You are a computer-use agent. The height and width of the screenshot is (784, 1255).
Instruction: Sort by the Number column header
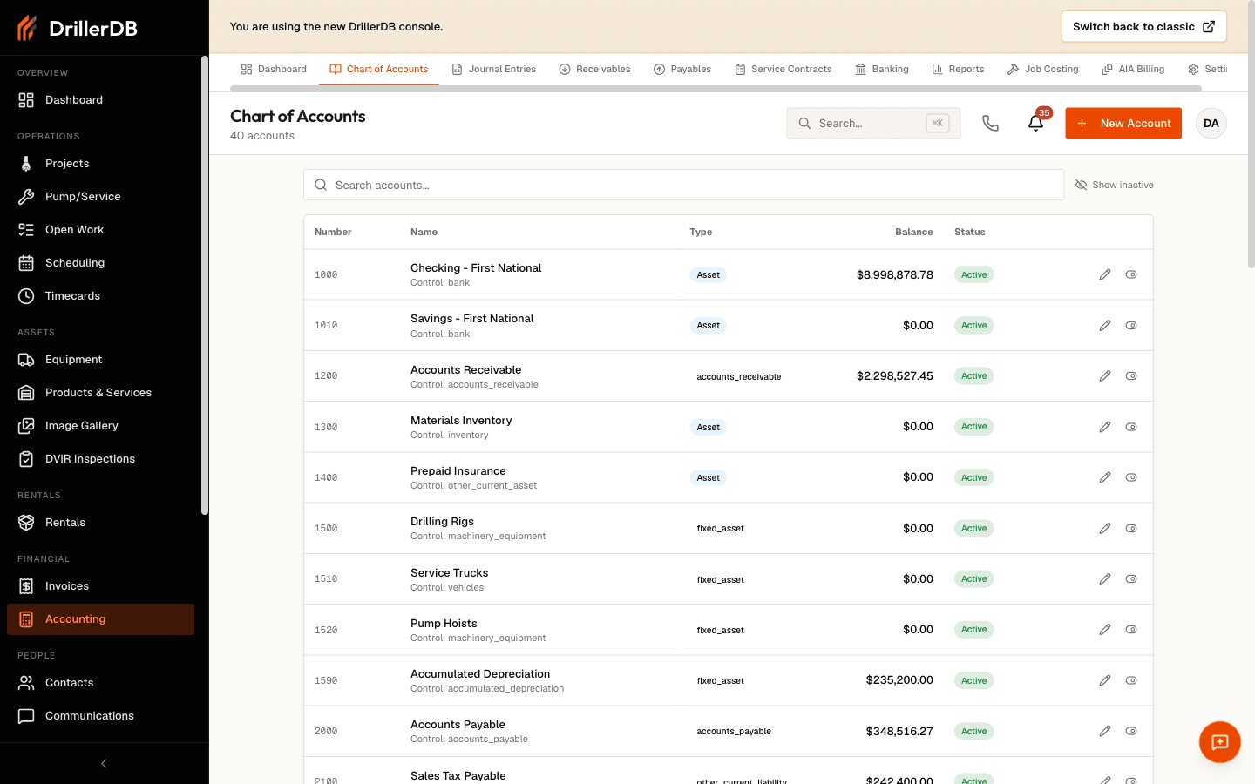333,232
